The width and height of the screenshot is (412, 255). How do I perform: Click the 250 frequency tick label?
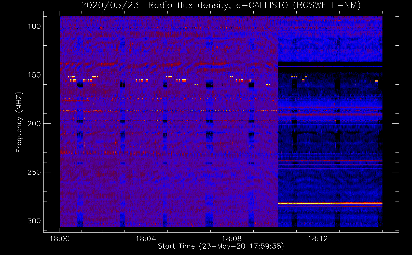tap(34, 172)
